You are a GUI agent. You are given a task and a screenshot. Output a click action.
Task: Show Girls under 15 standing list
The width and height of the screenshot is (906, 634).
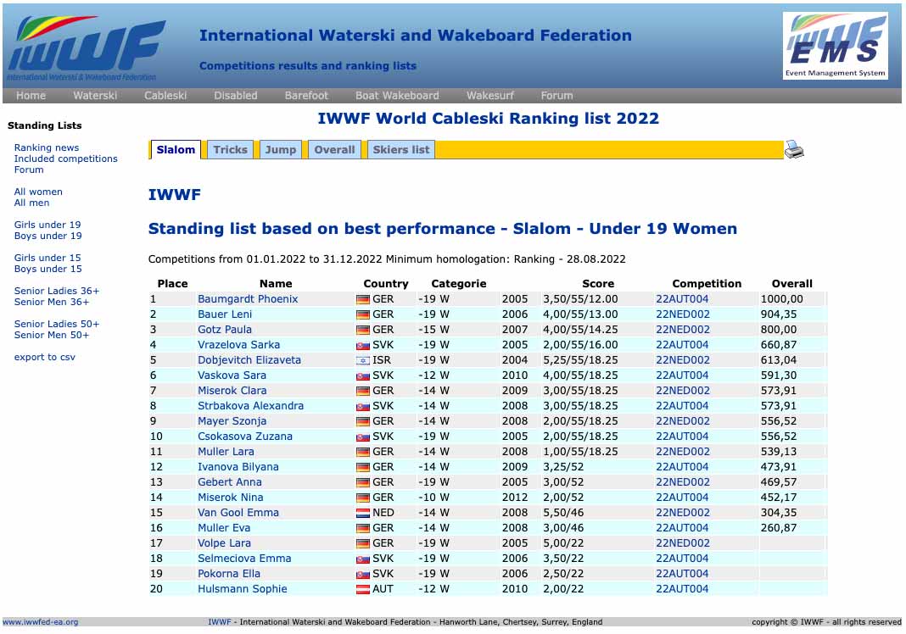48,258
